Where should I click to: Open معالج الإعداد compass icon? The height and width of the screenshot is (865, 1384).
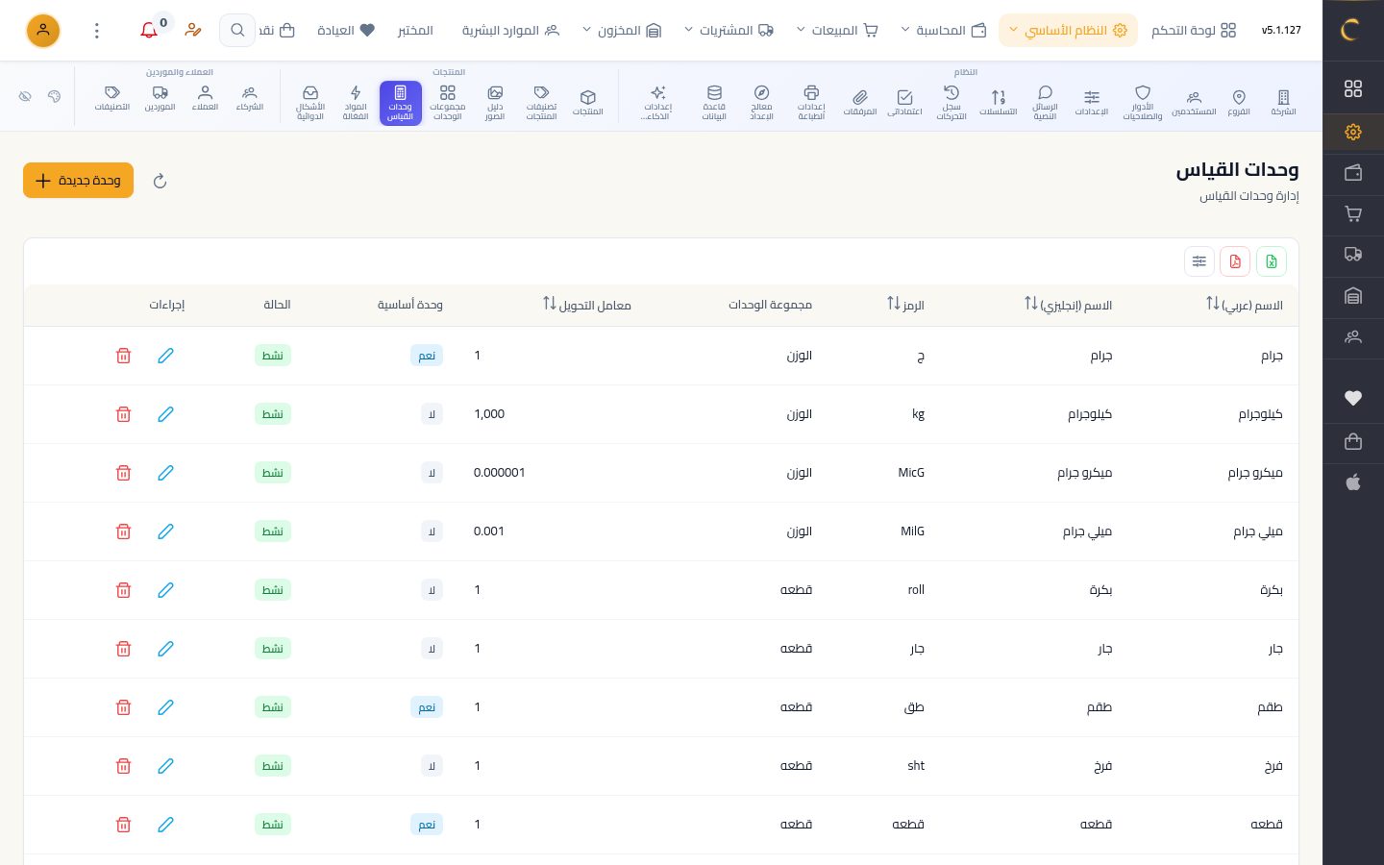point(761,102)
